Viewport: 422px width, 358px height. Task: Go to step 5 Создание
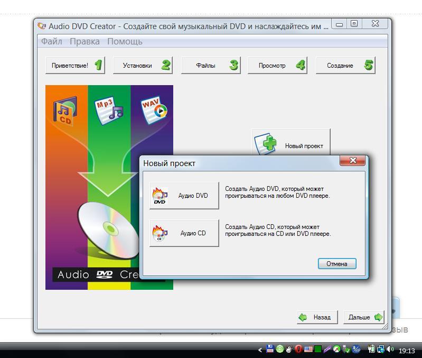pos(345,65)
